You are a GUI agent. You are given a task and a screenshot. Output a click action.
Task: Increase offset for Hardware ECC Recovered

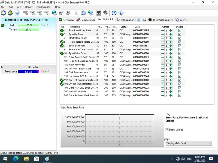[171, 76]
